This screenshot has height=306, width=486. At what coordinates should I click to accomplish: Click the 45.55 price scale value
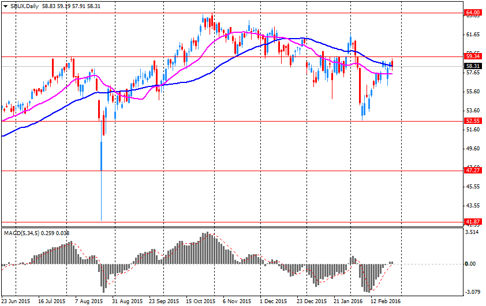[x=473, y=187]
